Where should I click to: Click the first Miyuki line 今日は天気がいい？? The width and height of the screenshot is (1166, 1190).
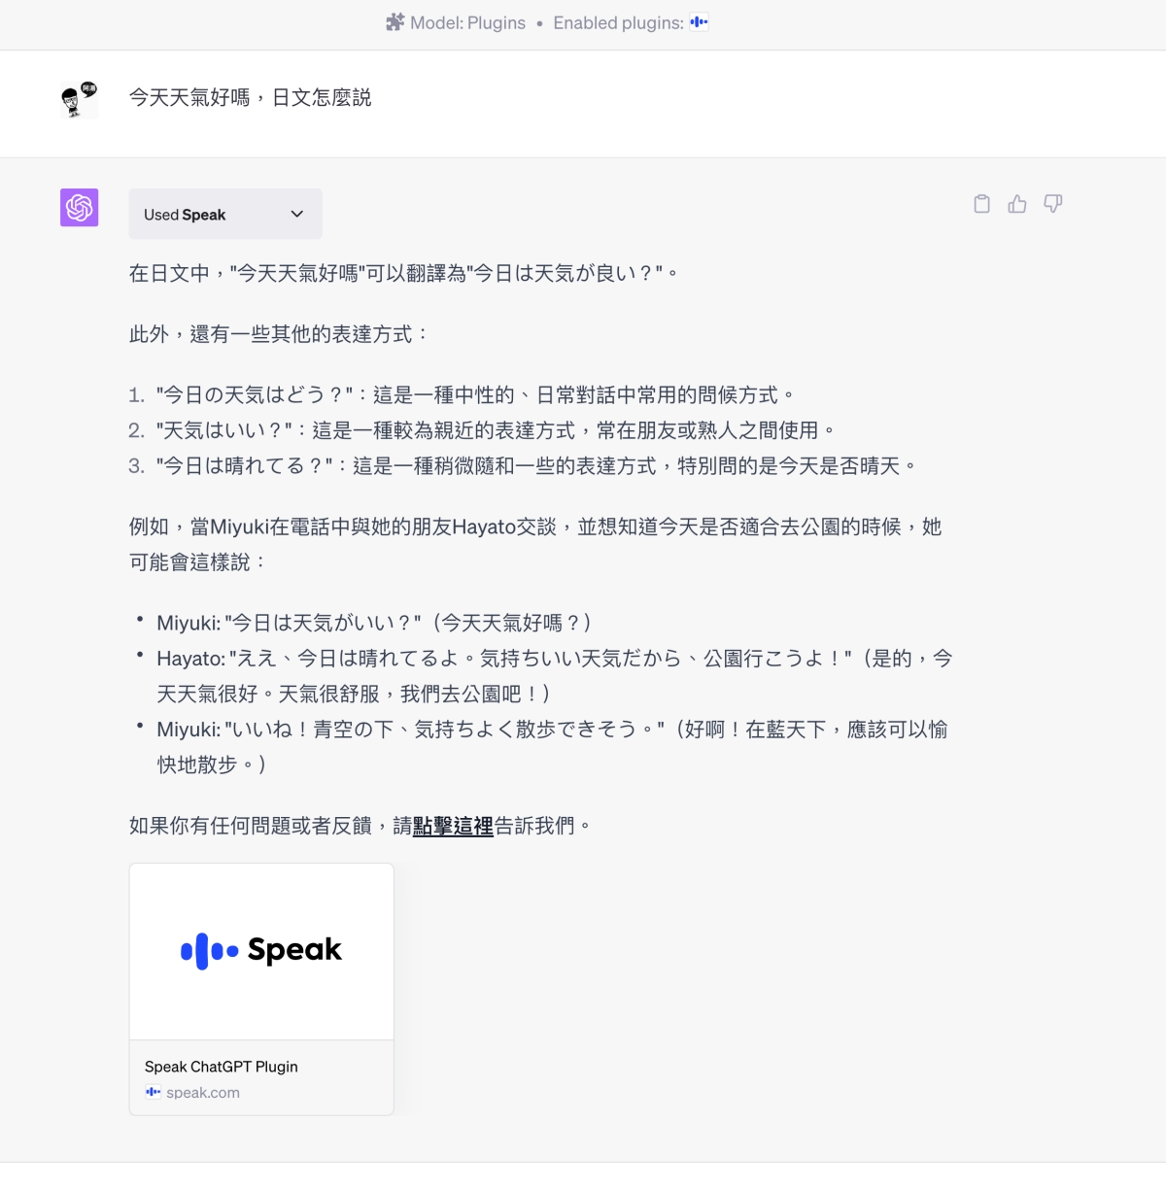[x=373, y=623]
